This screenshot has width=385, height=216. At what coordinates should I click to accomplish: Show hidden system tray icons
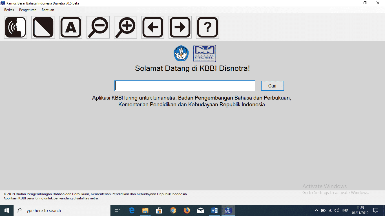317,210
